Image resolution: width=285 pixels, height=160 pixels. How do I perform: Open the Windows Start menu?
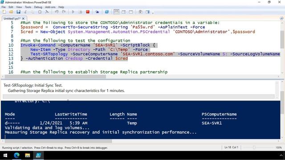[x=5, y=156]
